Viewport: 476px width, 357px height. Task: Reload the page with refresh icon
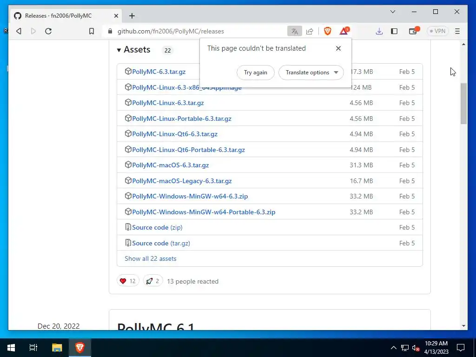(x=48, y=31)
